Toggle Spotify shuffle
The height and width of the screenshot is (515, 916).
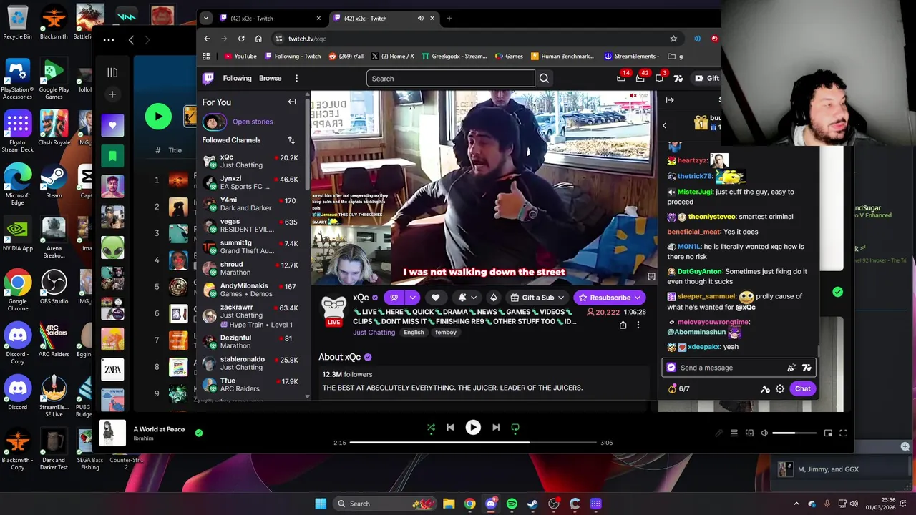(431, 428)
